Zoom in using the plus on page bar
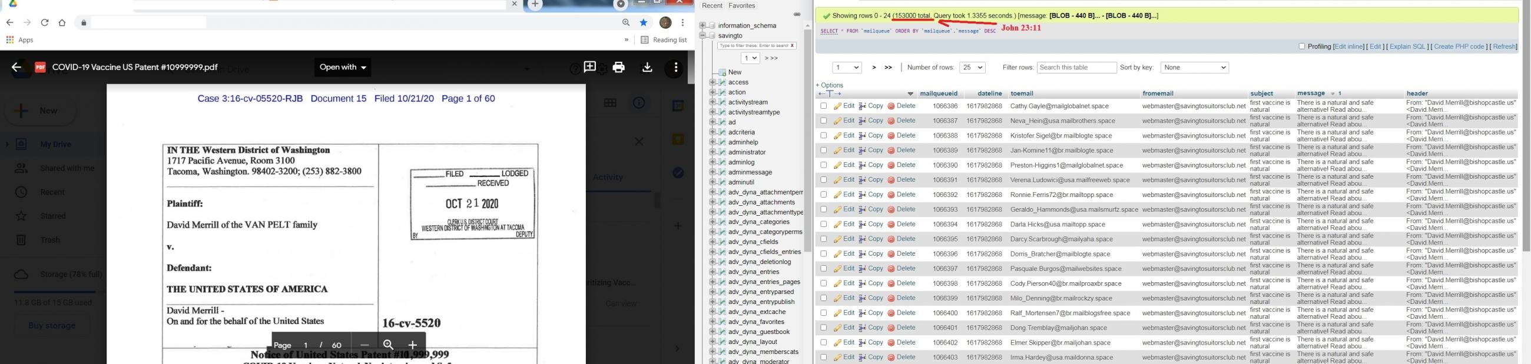 [x=412, y=345]
